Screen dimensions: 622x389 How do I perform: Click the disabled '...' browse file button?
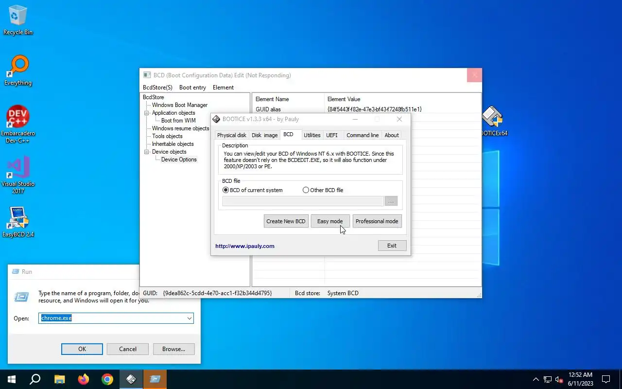click(391, 201)
